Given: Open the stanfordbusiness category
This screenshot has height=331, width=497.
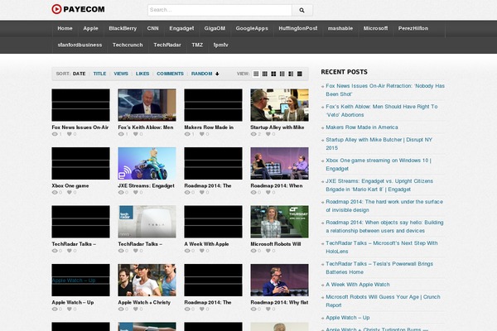Looking at the screenshot, I should coord(80,45).
